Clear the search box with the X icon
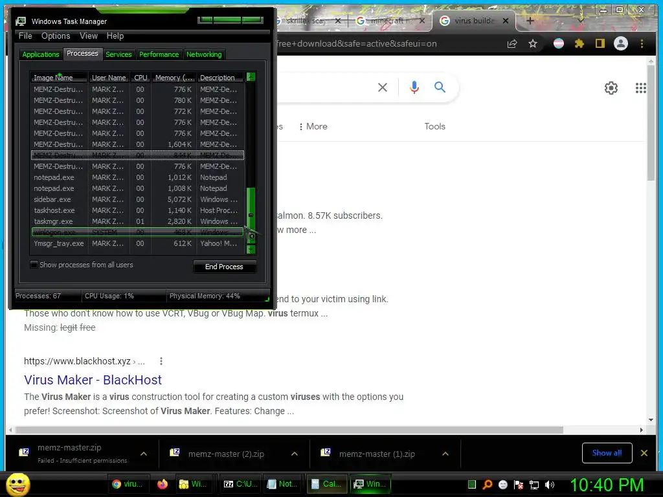The image size is (663, 497). pos(382,87)
